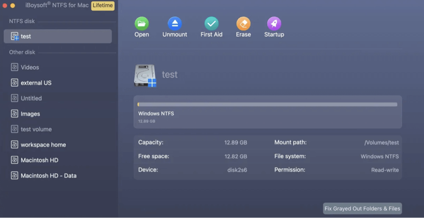Click the large test volume title
The height and width of the screenshot is (218, 424).
pos(170,74)
